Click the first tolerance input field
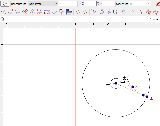 click(x=90, y=4)
